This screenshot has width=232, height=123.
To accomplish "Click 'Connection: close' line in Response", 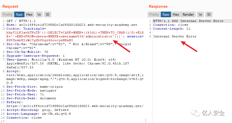I will point(171,25).
